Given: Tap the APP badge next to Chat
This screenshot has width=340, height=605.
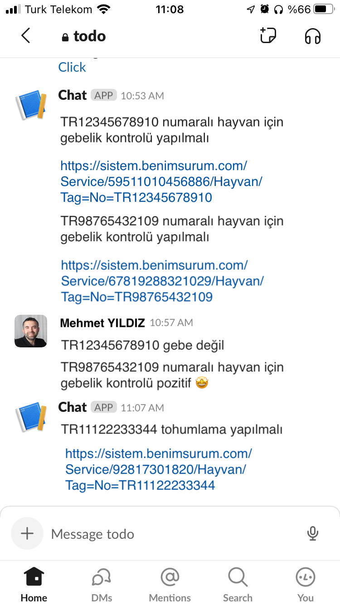Looking at the screenshot, I should (104, 95).
